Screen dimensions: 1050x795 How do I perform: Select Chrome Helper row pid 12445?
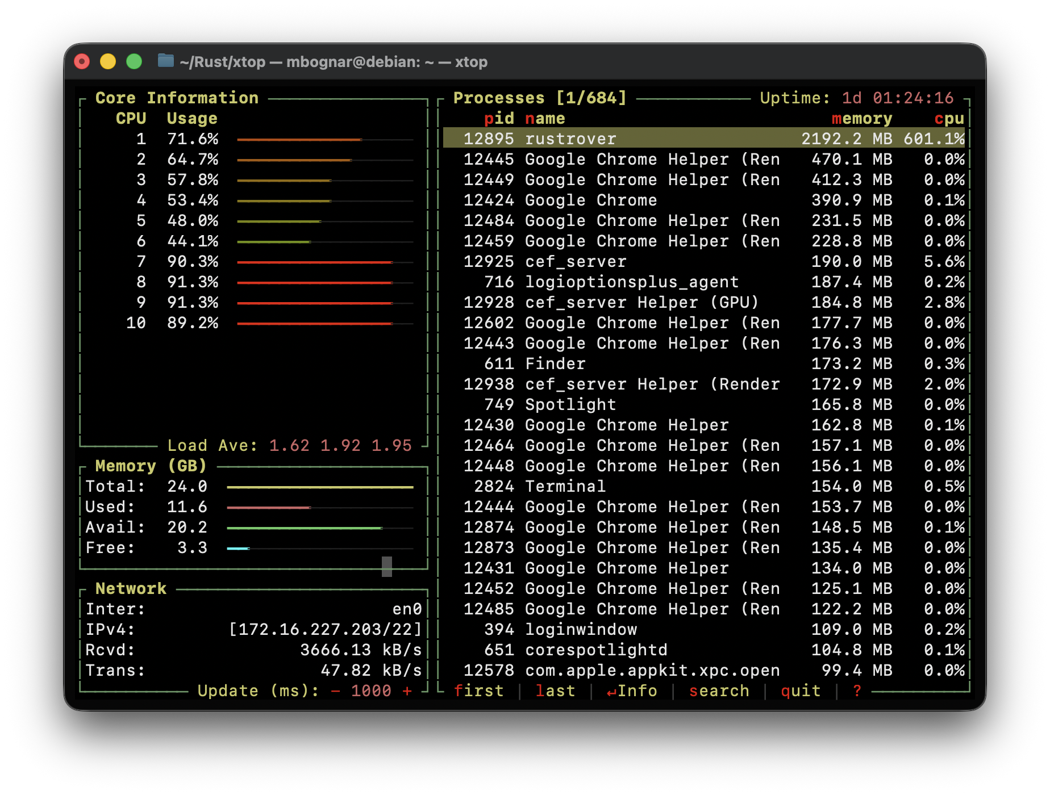click(704, 159)
